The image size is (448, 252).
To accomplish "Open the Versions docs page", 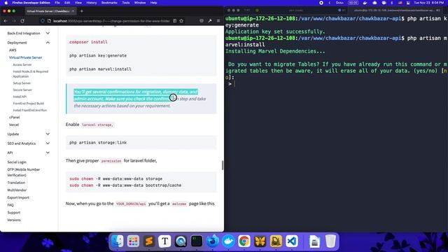I will (x=14, y=220).
